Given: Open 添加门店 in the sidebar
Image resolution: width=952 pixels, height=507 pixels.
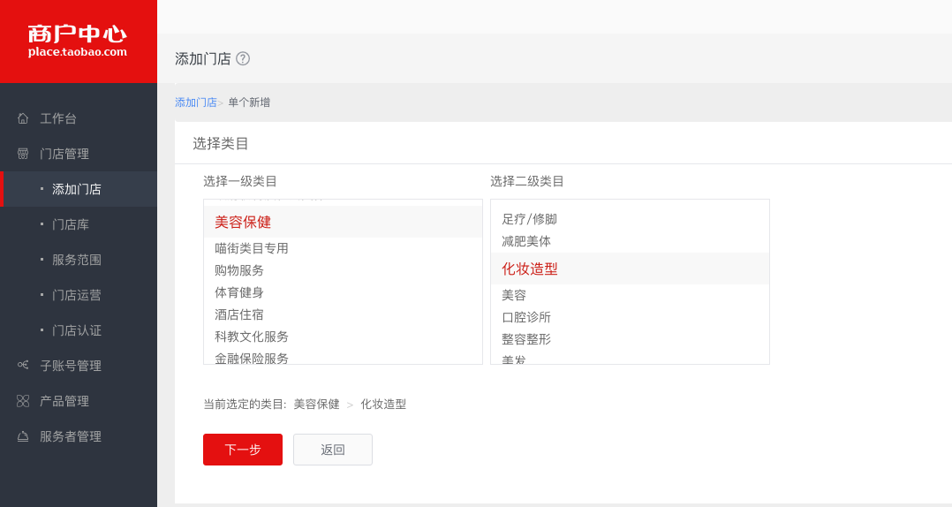Looking at the screenshot, I should coord(77,189).
